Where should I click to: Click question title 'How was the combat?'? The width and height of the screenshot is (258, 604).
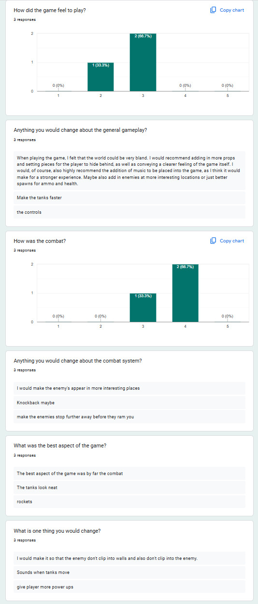[40, 241]
